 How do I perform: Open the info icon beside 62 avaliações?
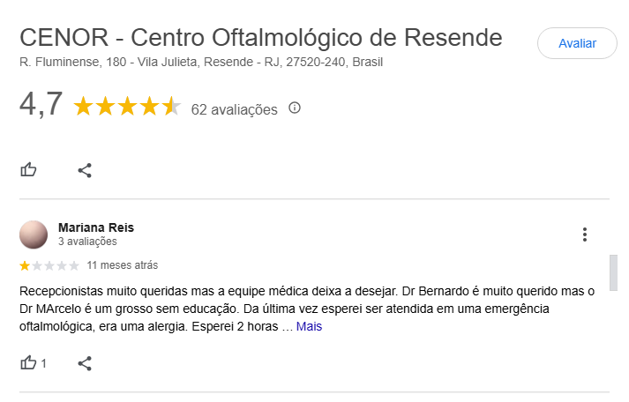point(295,108)
